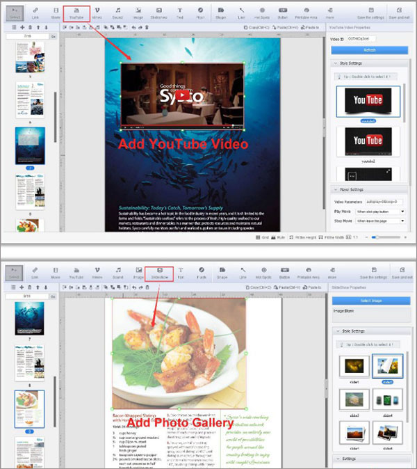Screen dimensions: 417x469
Task: Move page up arrow in top page panel
Action: click(38, 27)
